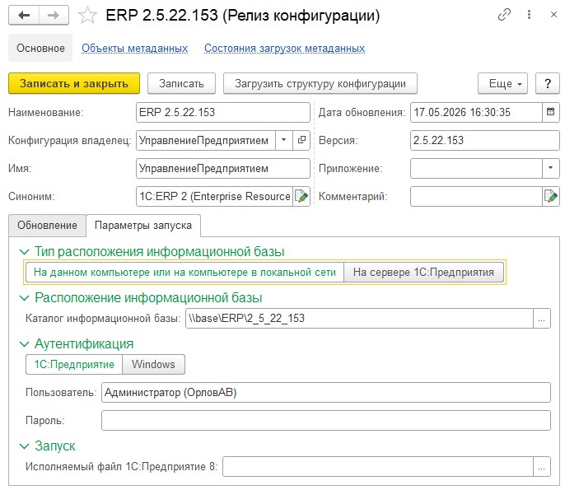Collapse the Аутентификация group
565x490 pixels.
point(24,344)
